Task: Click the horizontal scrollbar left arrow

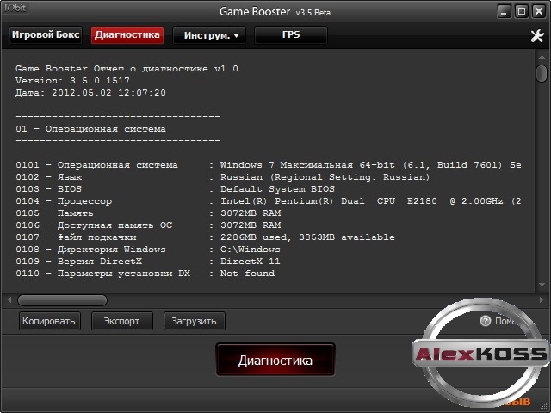Action: (x=9, y=300)
